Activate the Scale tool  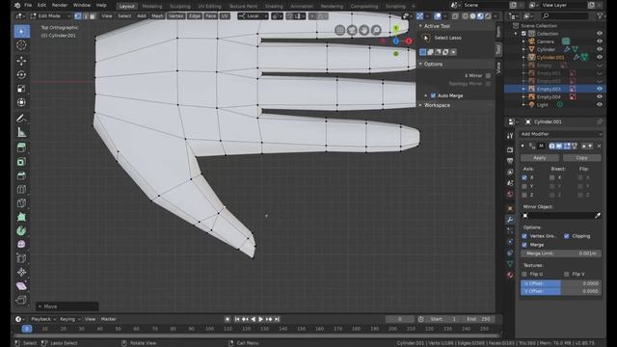tap(21, 89)
